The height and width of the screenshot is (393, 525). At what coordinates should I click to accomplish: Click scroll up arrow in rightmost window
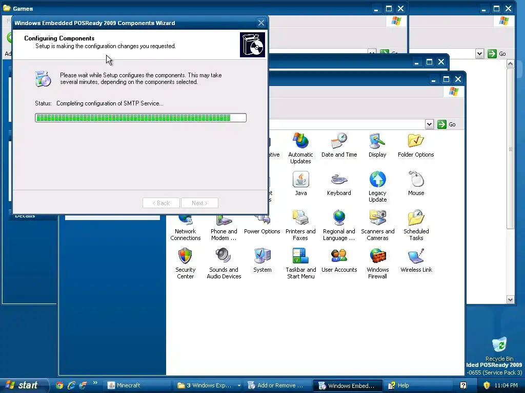[x=510, y=63]
